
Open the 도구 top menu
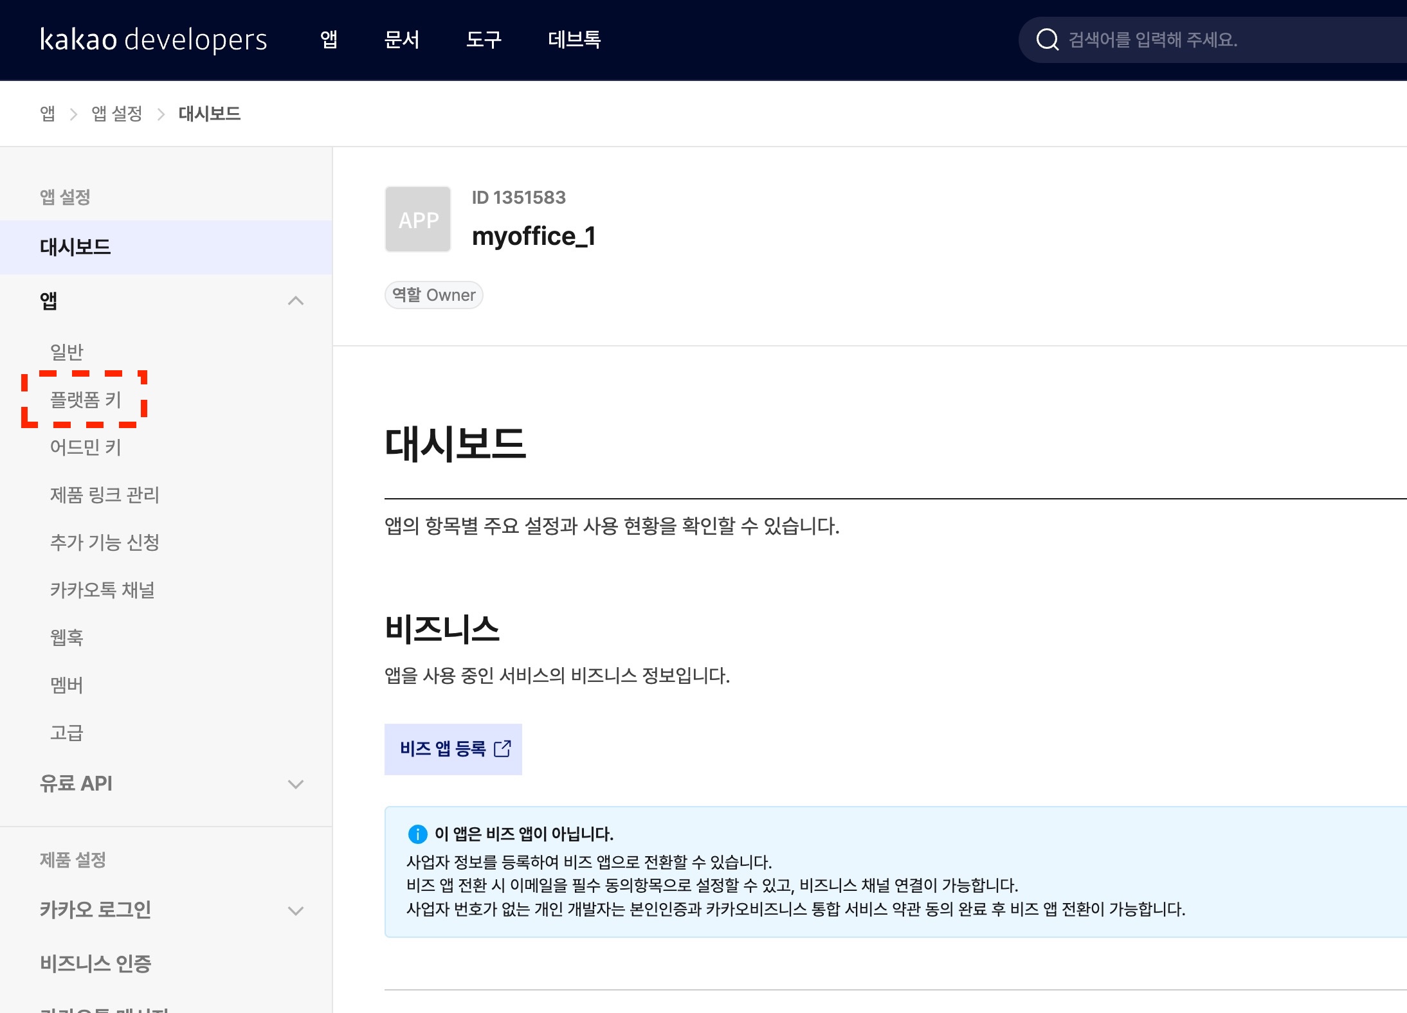click(x=484, y=40)
